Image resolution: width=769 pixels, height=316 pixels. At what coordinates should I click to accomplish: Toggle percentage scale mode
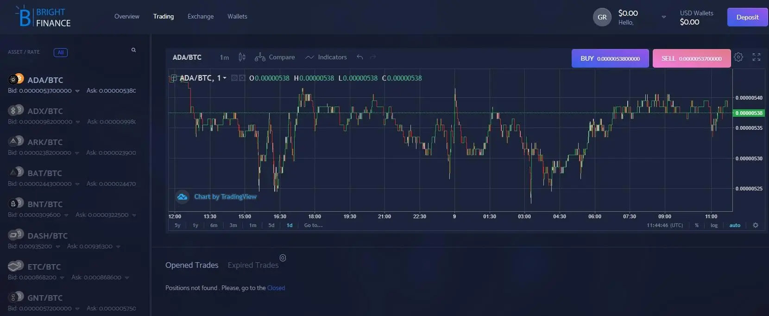point(697,225)
